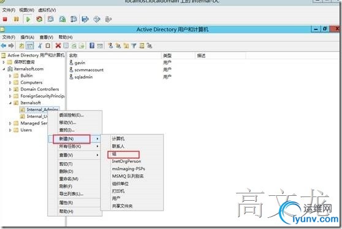This screenshot has width=342, height=229.
Task: Click the funnel Filter options icon
Action: click(134, 45)
